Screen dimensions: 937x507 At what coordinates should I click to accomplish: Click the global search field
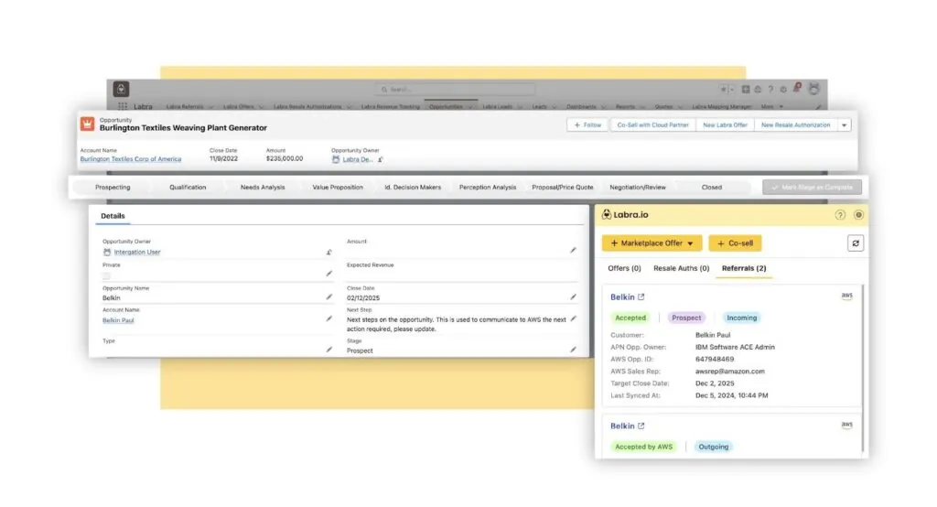tap(456, 89)
